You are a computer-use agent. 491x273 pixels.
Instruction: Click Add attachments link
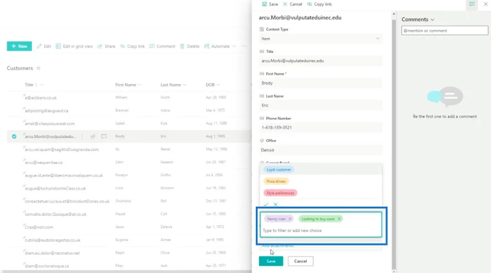[277, 246]
